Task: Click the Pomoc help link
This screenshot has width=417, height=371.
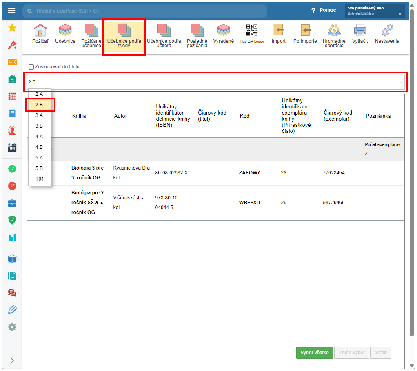Action: coord(324,10)
